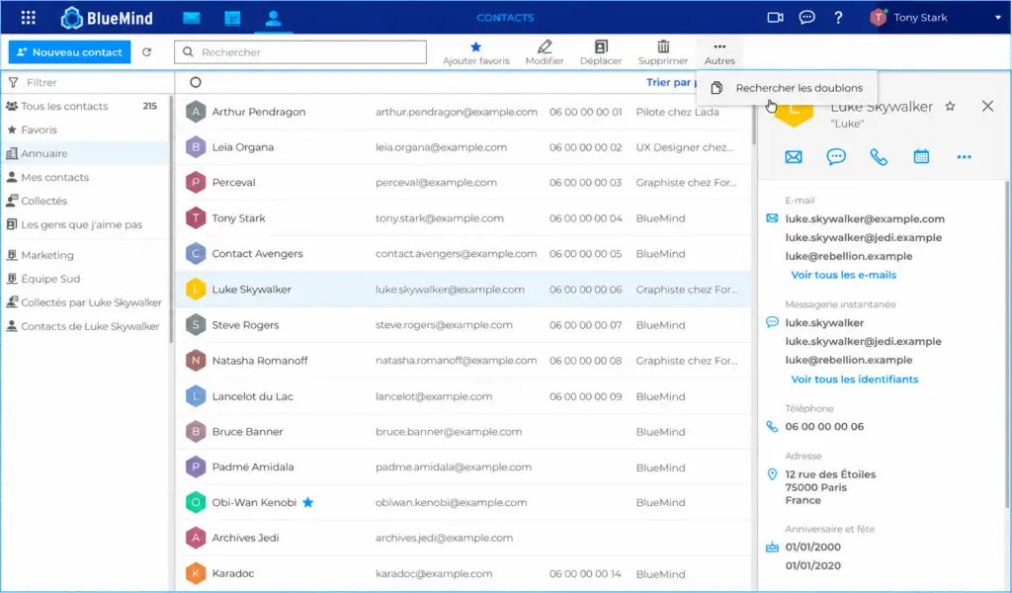This screenshot has height=593, width=1012.
Task: Open the apps grid launcher
Action: 29,18
